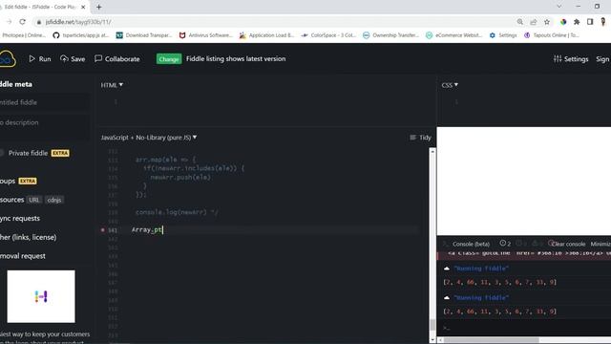Image resolution: width=611 pixels, height=344 pixels.
Task: Open Removal request section
Action: click(23, 256)
